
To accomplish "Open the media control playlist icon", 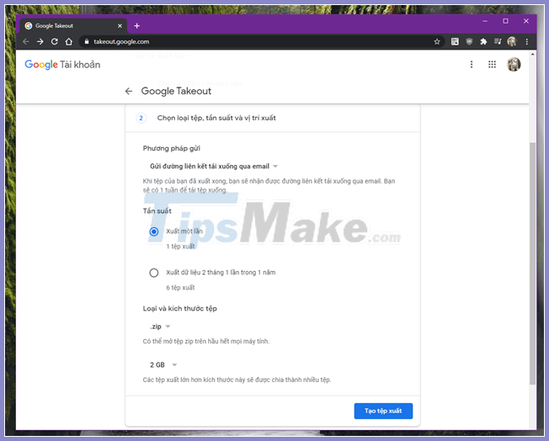I will tap(498, 41).
